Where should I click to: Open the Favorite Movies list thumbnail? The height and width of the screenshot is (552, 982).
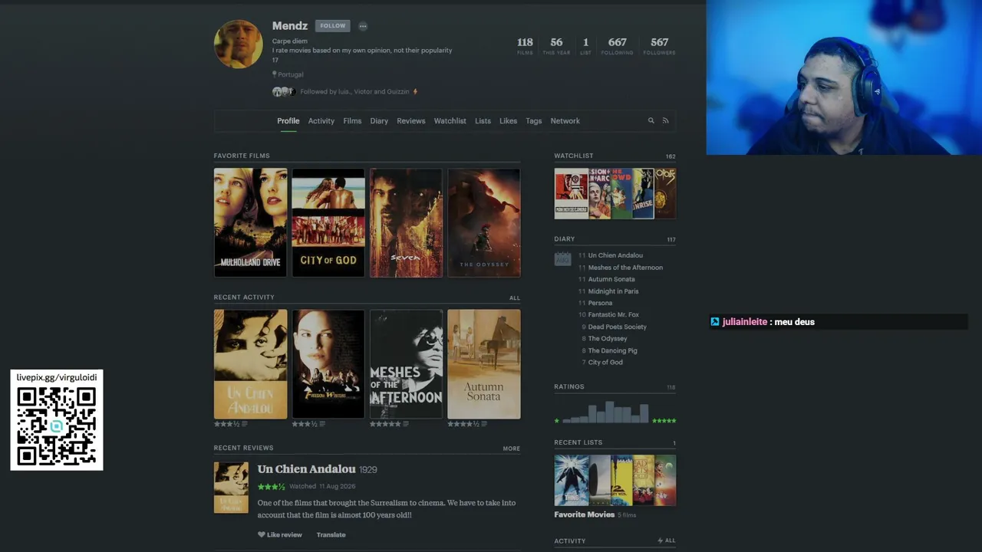pos(615,481)
